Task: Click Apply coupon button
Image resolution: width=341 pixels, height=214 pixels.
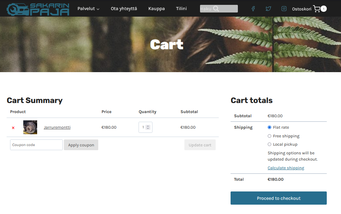Action: tap(81, 145)
